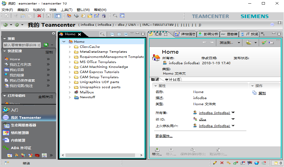Click the green back navigation arrow

5,25
